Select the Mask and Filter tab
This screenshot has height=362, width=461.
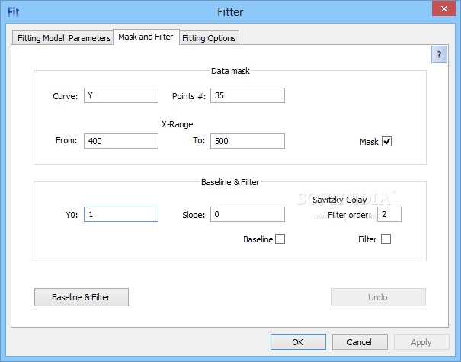click(x=146, y=37)
